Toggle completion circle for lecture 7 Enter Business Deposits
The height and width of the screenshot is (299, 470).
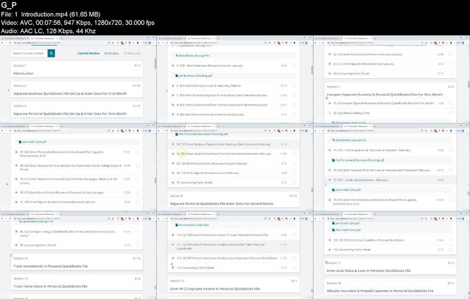pyautogui.click(x=294, y=95)
